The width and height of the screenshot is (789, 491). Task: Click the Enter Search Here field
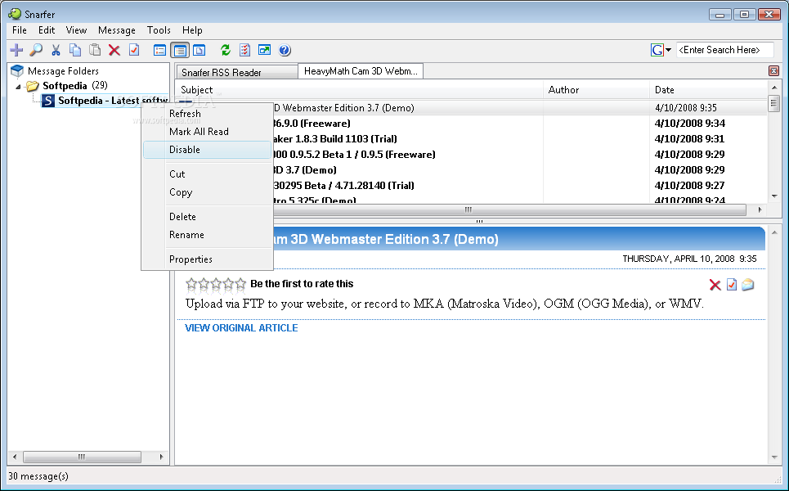(724, 50)
